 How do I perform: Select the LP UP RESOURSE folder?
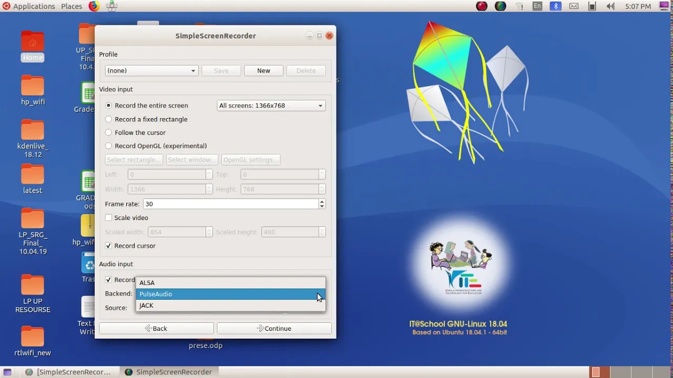(33, 294)
